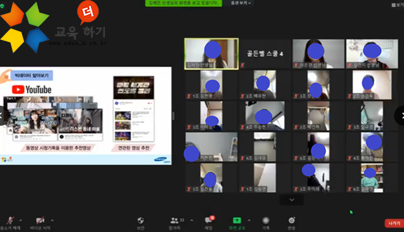
Task: Click muted mic icon on 4조 주승현 tile
Action: tap(242, 127)
